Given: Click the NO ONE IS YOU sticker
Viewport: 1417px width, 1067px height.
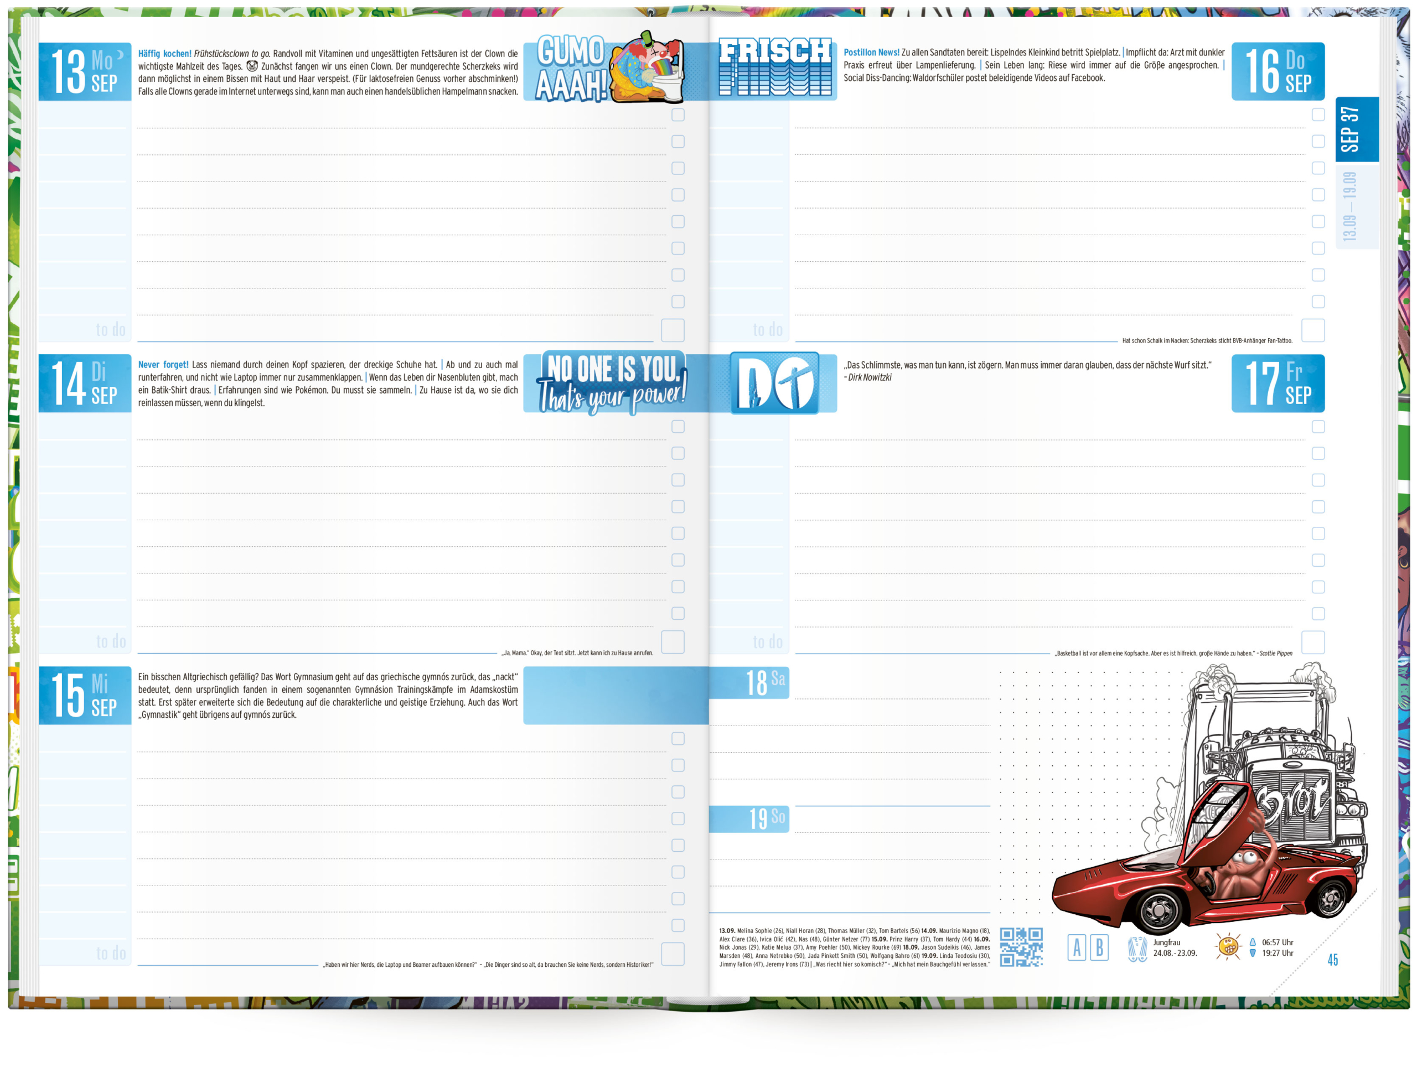Looking at the screenshot, I should [x=612, y=382].
